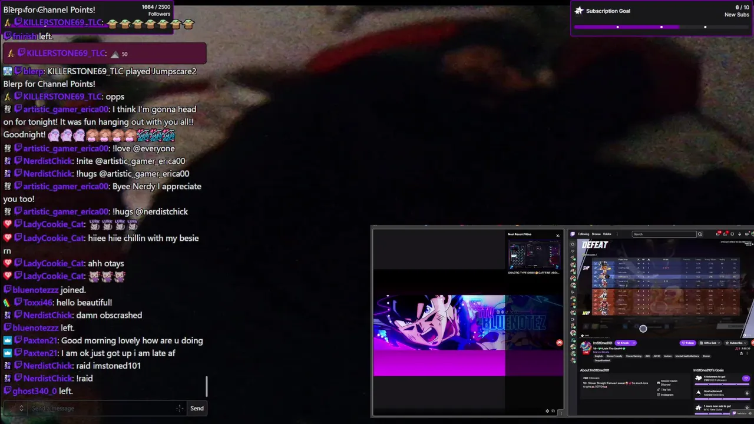
Task: Click the up-down stepper in the chat box
Action: coord(21,408)
